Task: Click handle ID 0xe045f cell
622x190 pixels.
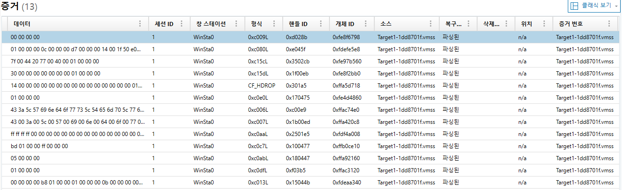Action: (x=296, y=49)
